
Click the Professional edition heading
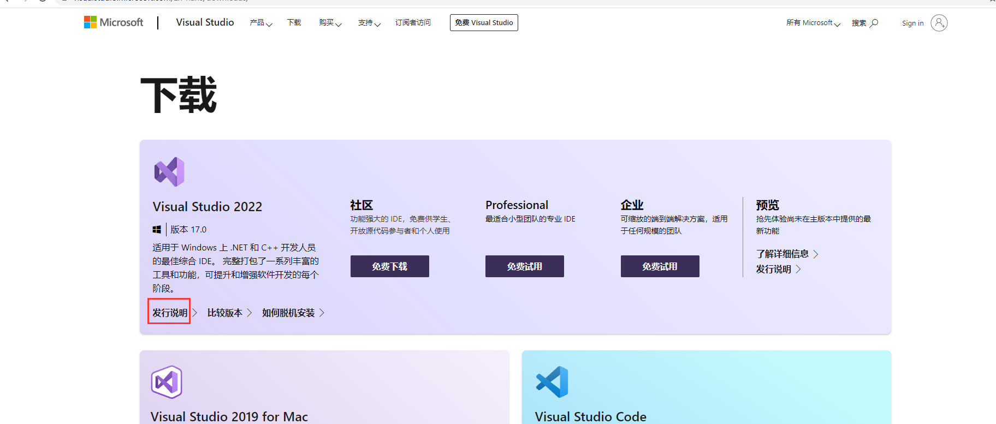click(x=517, y=205)
